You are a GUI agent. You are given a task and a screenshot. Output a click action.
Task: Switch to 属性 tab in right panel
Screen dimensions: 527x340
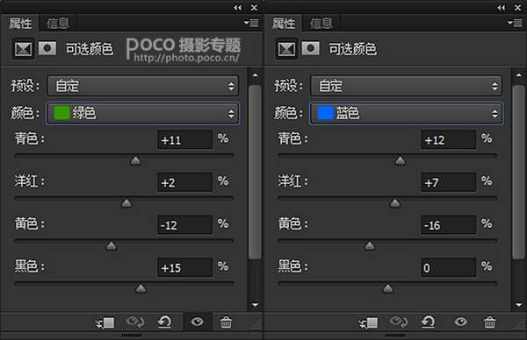click(x=284, y=24)
